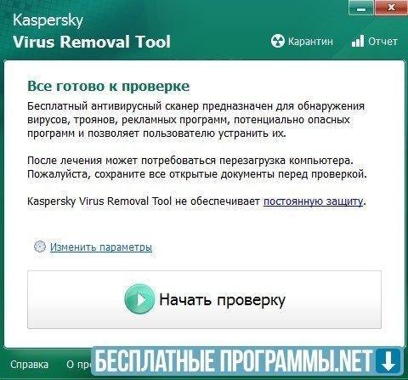Click the БЕСПЛАТНЫЕ ПРОГРАММЫ.NET banner text
Image resolution: width=408 pixels, height=380 pixels.
[234, 361]
